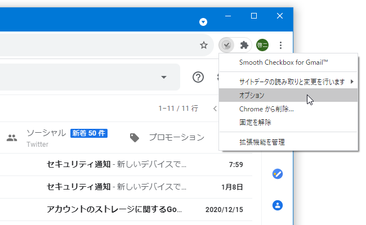Switch to the ソーシャル tab

click(57, 138)
